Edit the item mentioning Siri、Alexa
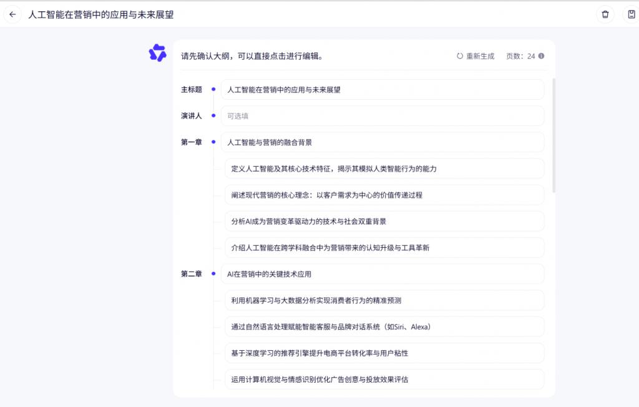The height and width of the screenshot is (407, 639). pyautogui.click(x=384, y=326)
